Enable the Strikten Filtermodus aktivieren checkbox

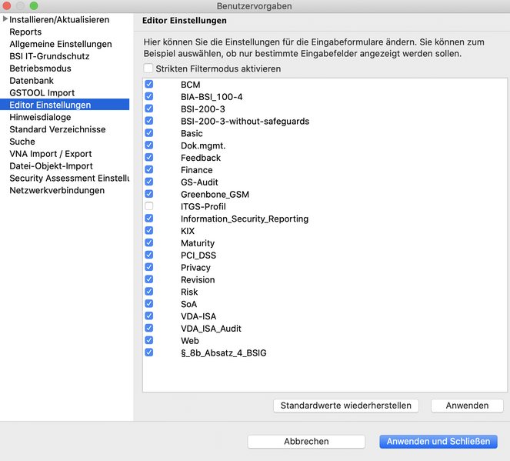pos(148,68)
